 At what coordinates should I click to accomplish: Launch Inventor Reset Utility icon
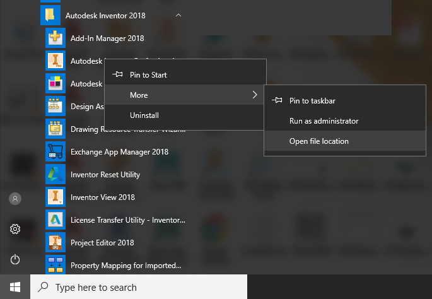pos(55,174)
